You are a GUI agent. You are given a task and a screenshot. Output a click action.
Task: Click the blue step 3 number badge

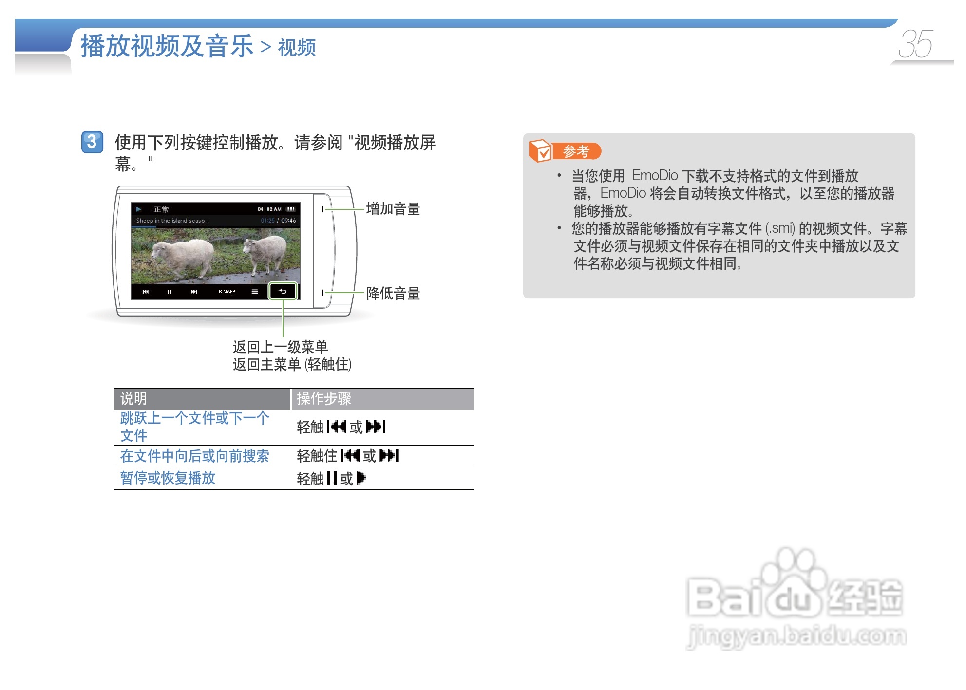click(x=92, y=142)
